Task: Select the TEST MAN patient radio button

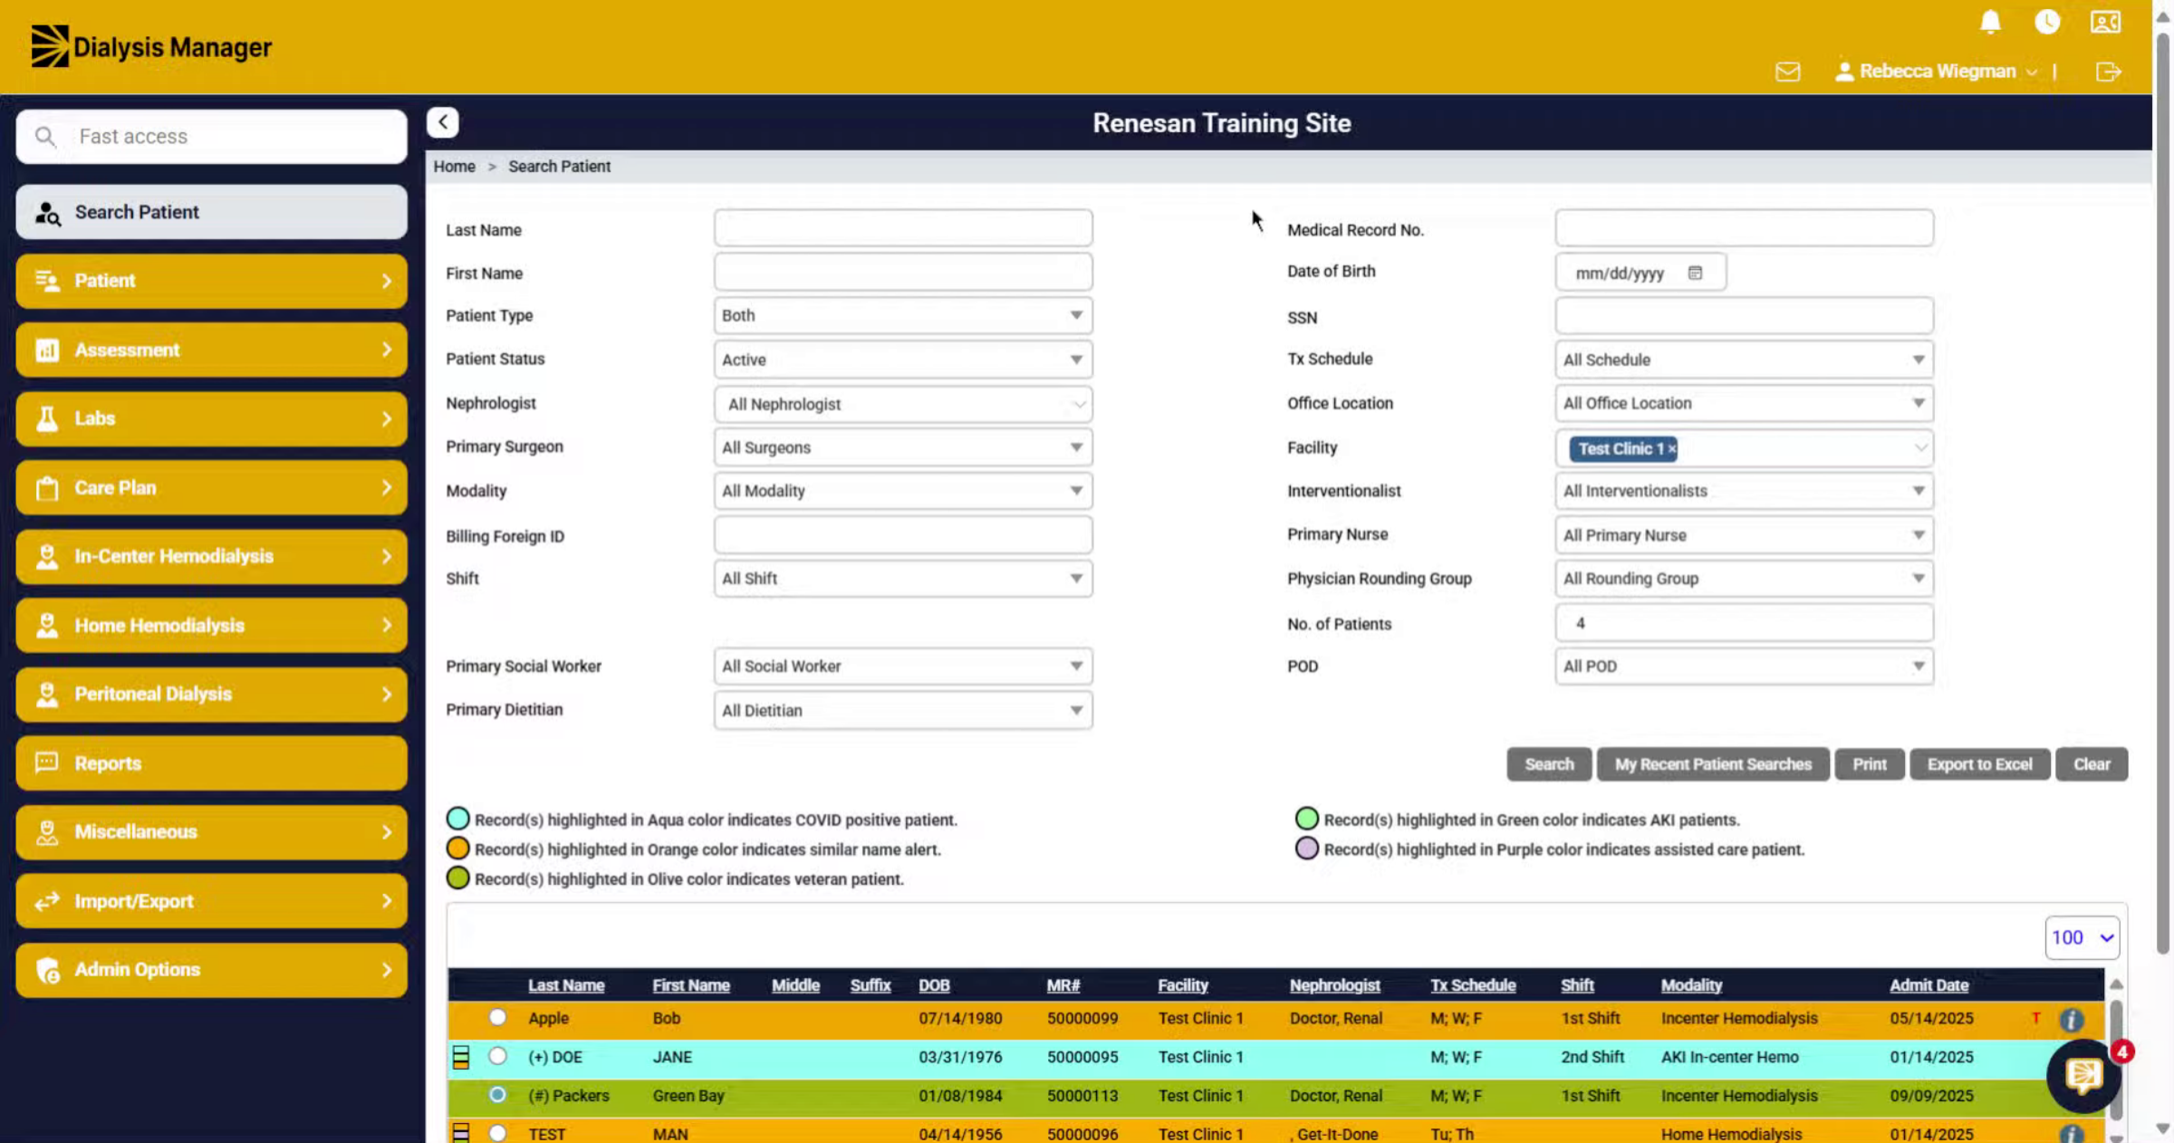Action: coord(497,1133)
